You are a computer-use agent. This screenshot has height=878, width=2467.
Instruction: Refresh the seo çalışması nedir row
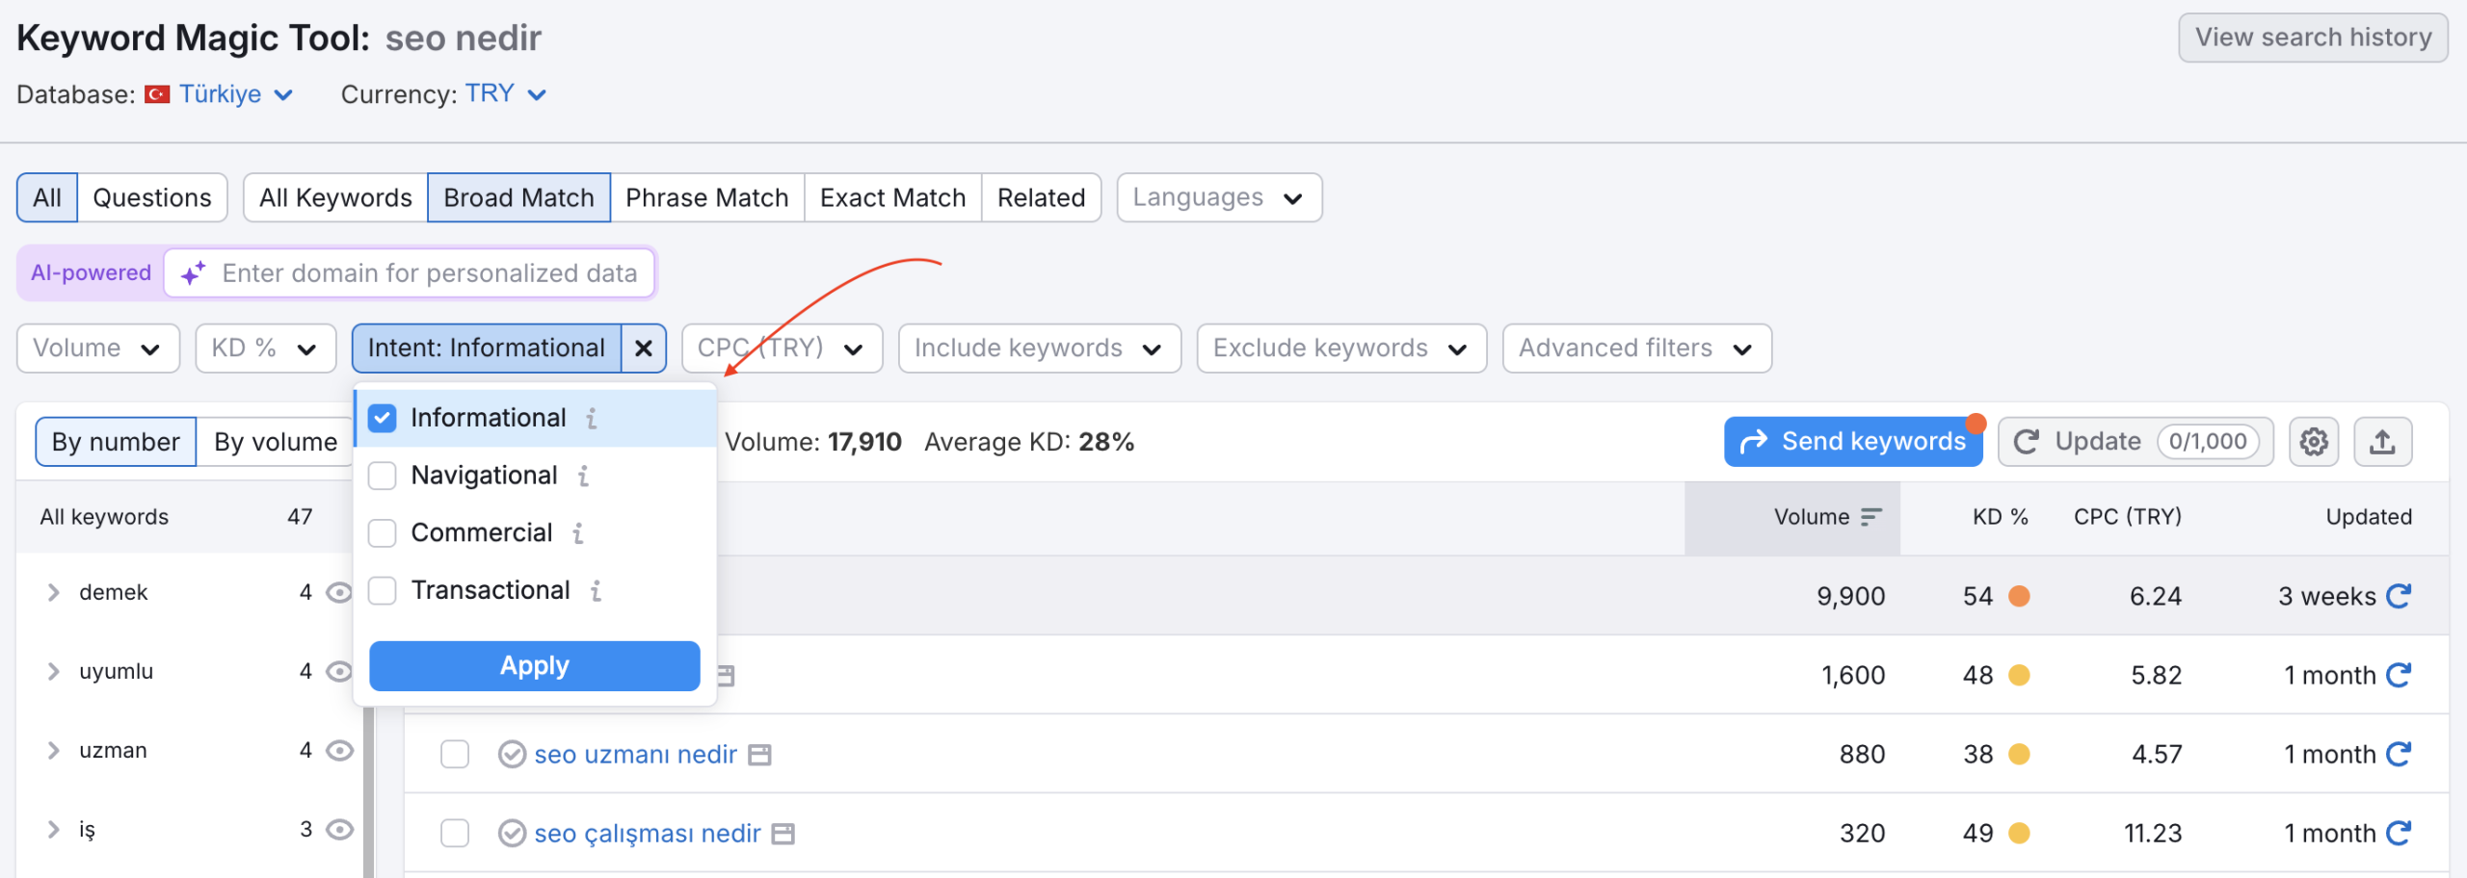[x=2399, y=833]
